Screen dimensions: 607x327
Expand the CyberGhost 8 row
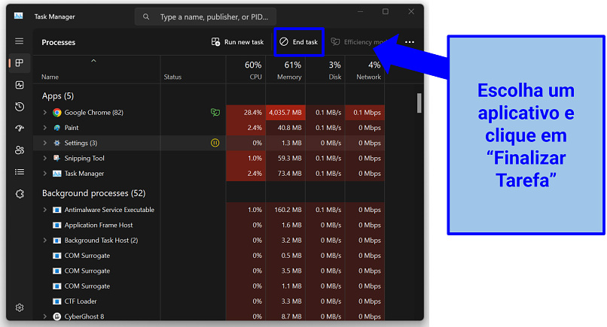tap(45, 316)
